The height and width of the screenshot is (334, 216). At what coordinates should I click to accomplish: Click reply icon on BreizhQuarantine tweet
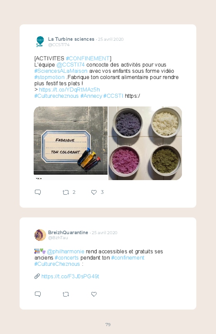click(x=38, y=294)
